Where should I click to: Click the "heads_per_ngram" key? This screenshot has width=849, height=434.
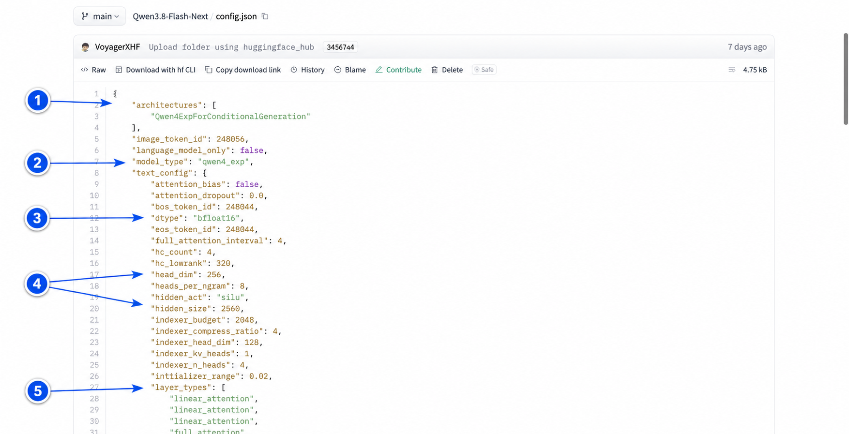tap(191, 286)
